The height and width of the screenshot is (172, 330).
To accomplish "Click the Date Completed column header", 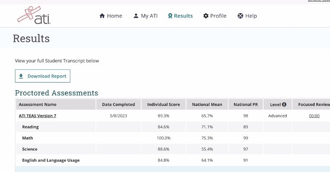I will 118,104.
